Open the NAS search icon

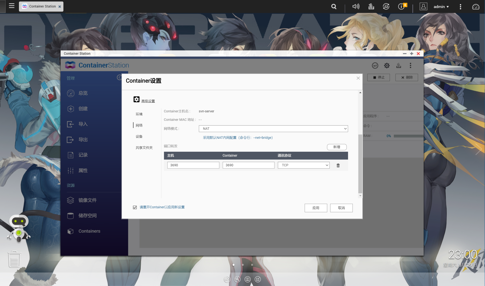click(x=334, y=7)
